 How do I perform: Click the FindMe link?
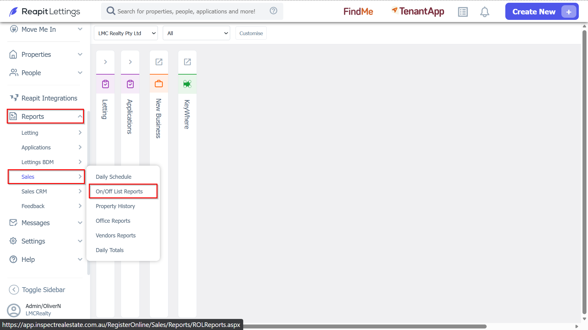[358, 12]
